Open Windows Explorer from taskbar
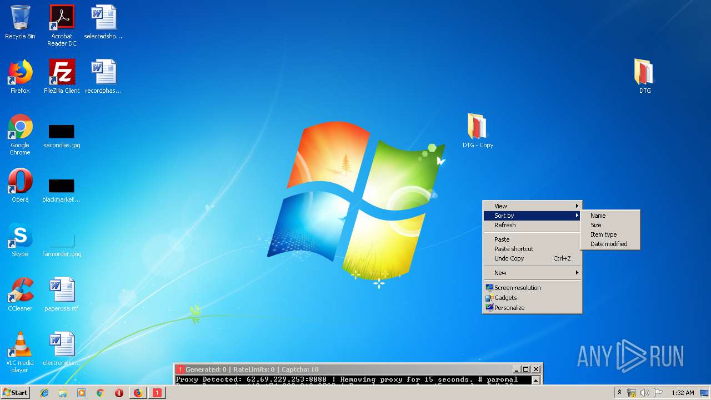This screenshot has height=400, width=711. [63, 393]
